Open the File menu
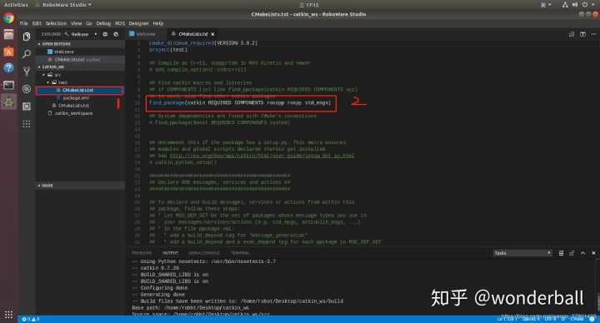Image resolution: width=600 pixels, height=323 pixels. 23,23
